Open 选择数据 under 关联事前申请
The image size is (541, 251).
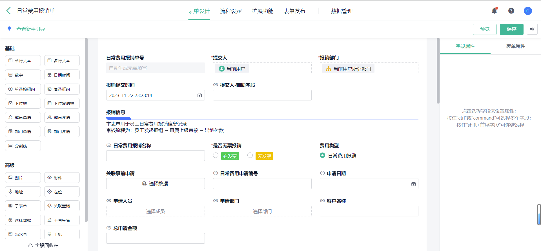[155, 184]
